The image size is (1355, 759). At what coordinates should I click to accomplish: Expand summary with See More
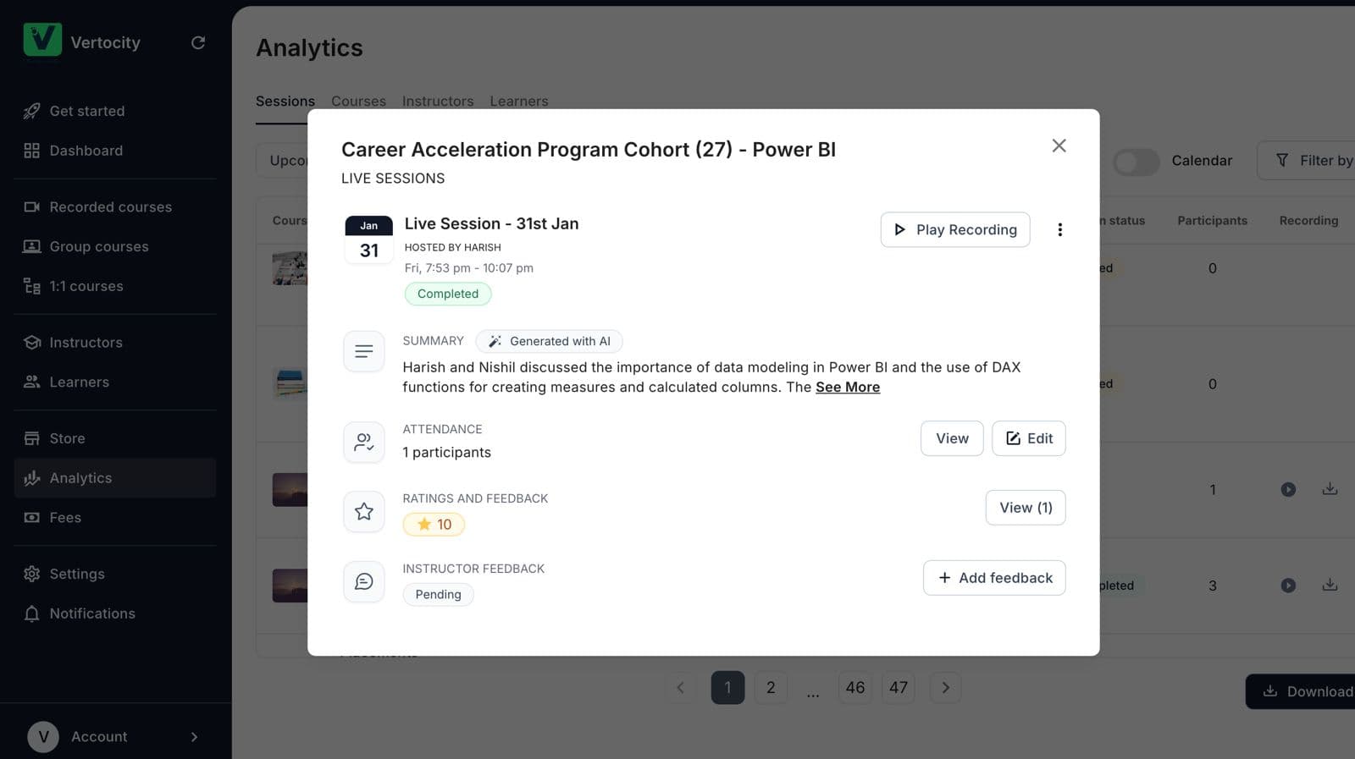click(x=848, y=387)
